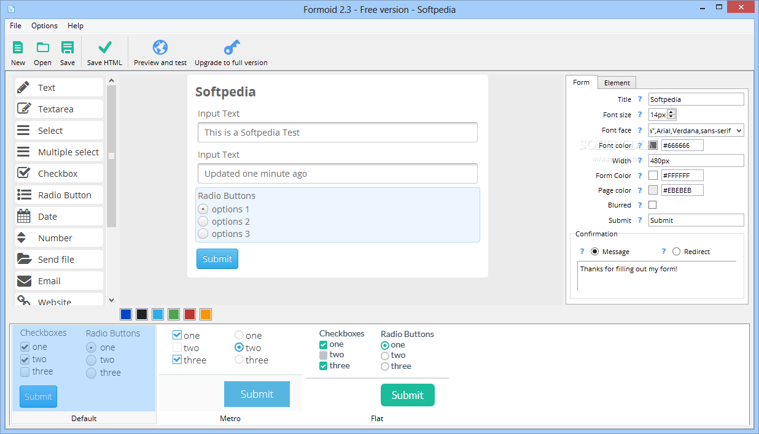Click the Metro theme Submit button
The height and width of the screenshot is (434, 759).
click(x=257, y=394)
